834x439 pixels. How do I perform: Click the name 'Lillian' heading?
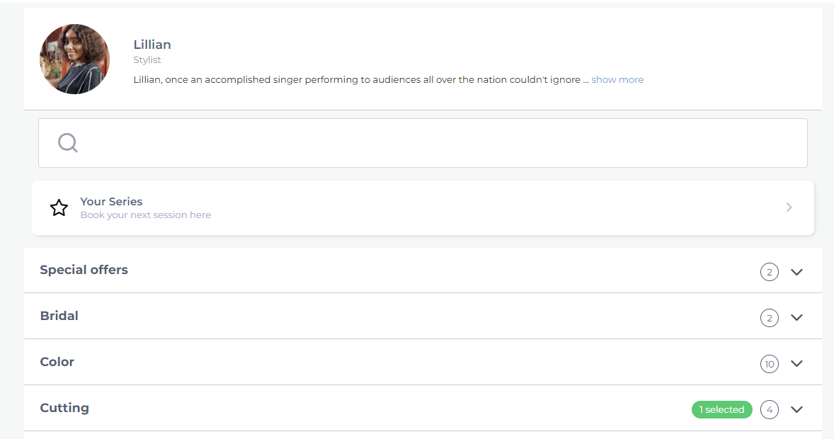(x=152, y=45)
